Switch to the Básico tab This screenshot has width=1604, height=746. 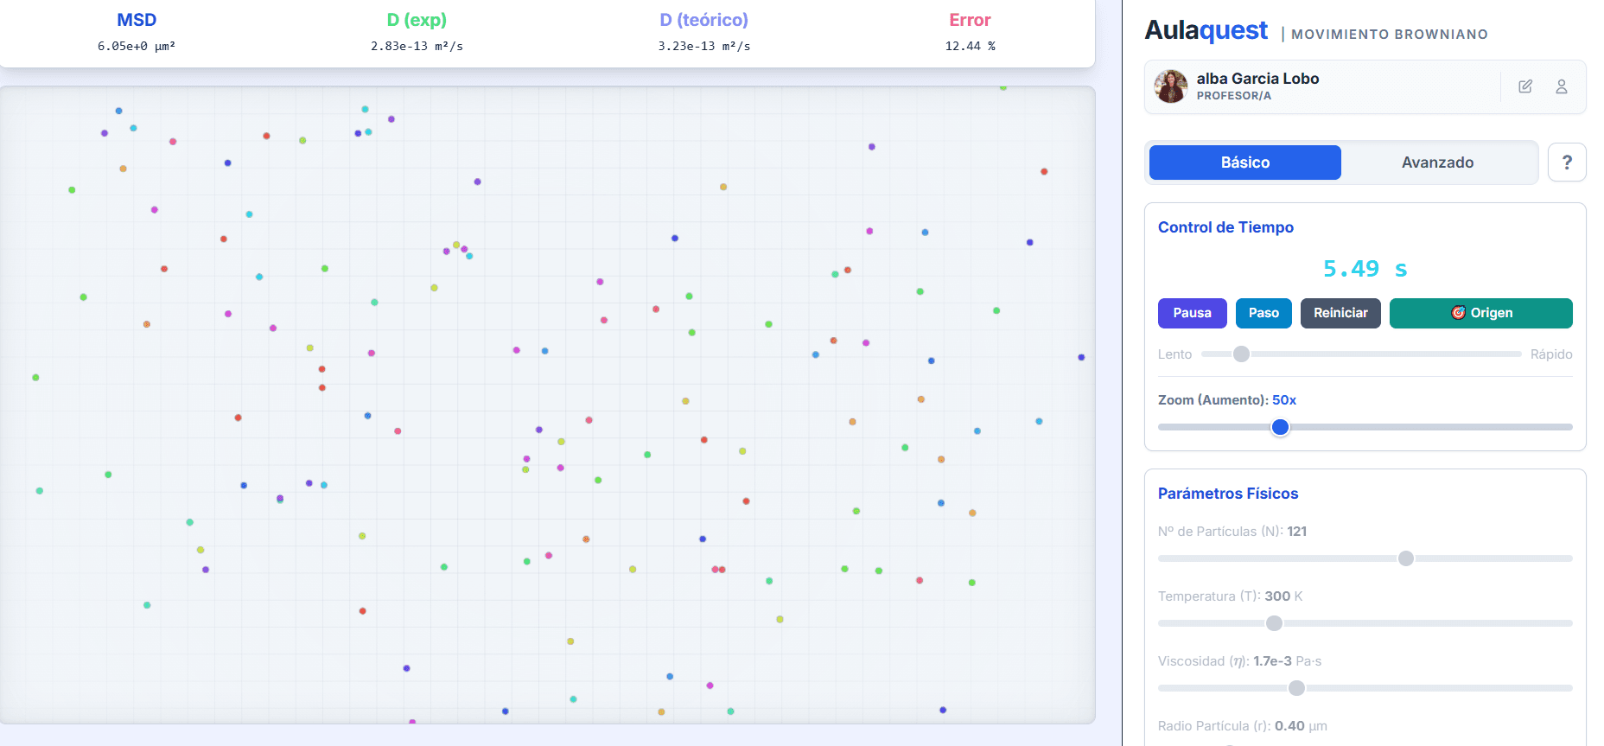coord(1245,163)
